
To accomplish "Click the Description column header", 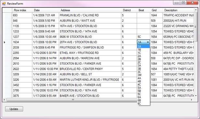I will click(x=178, y=10).
